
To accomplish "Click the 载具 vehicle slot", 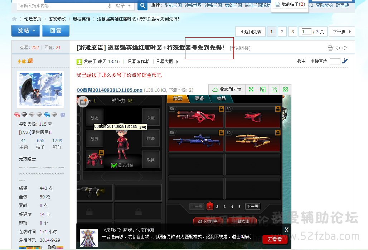I will pos(151,159).
